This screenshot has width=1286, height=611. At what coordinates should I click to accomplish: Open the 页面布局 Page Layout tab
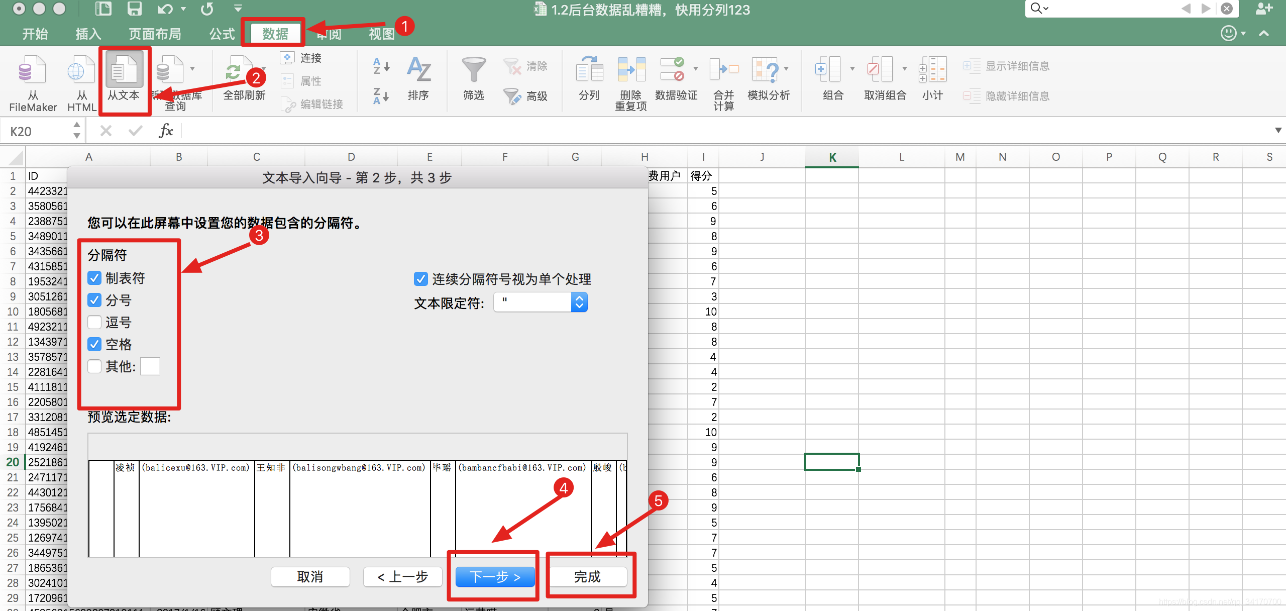[155, 34]
